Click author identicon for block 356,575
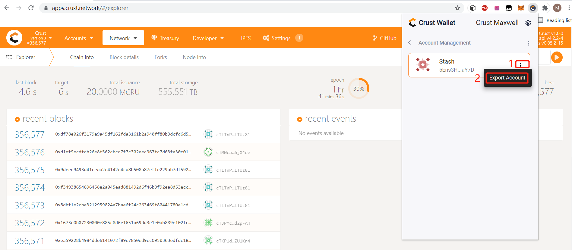 [x=208, y=170]
